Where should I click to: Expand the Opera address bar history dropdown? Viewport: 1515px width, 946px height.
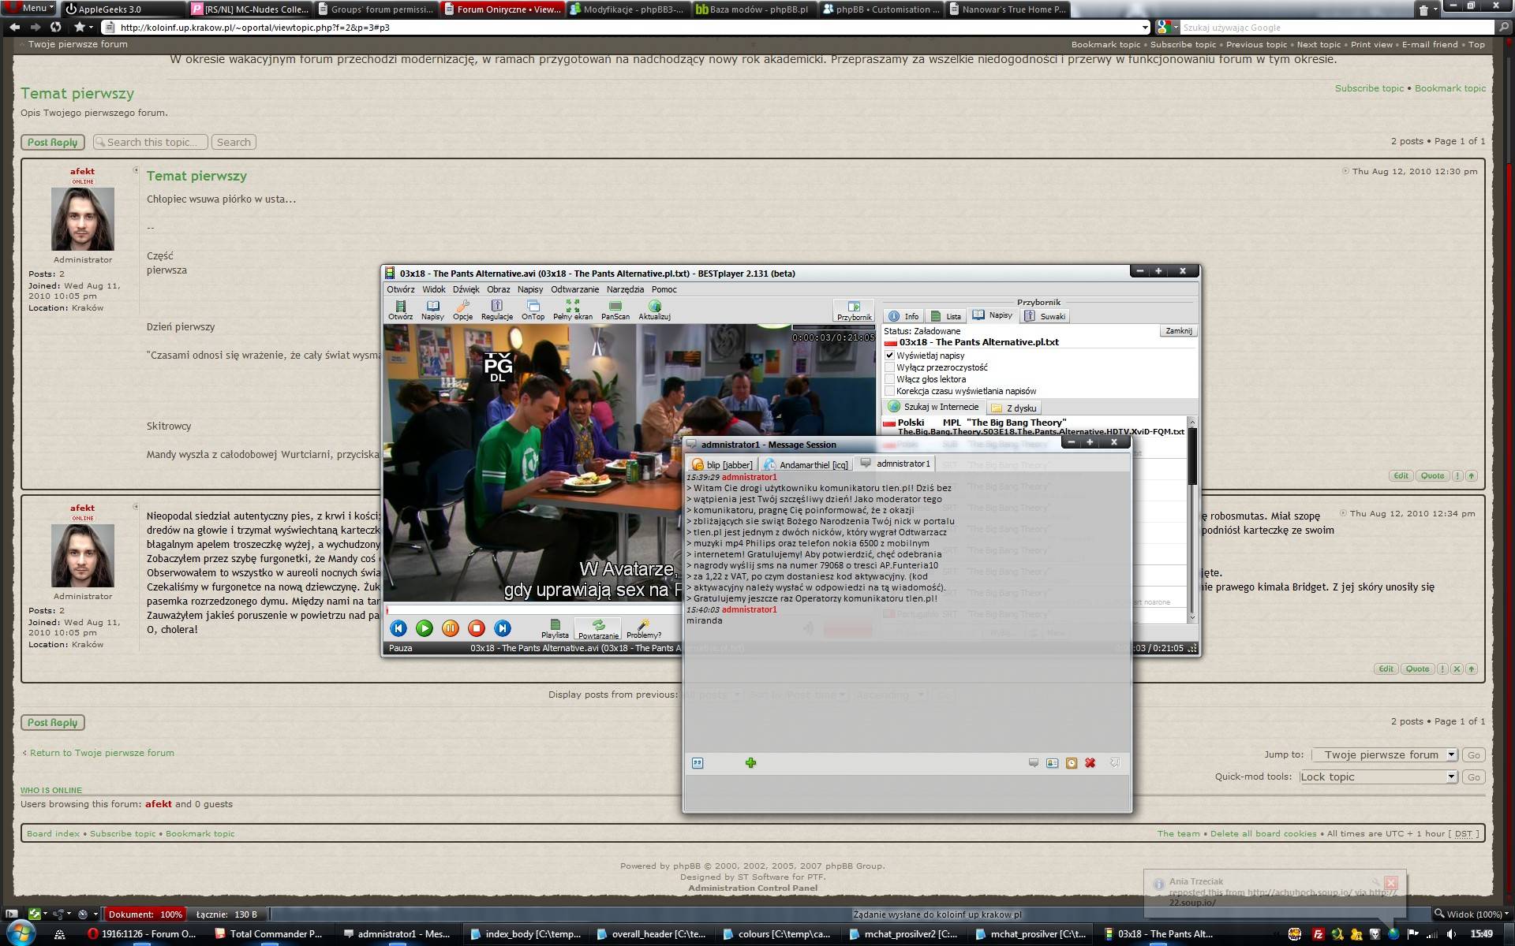pyautogui.click(x=1145, y=28)
